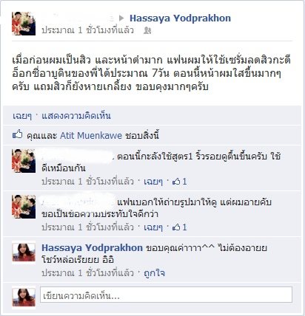Open Hassaya Yodprakhon name in her comment

pyautogui.click(x=92, y=247)
